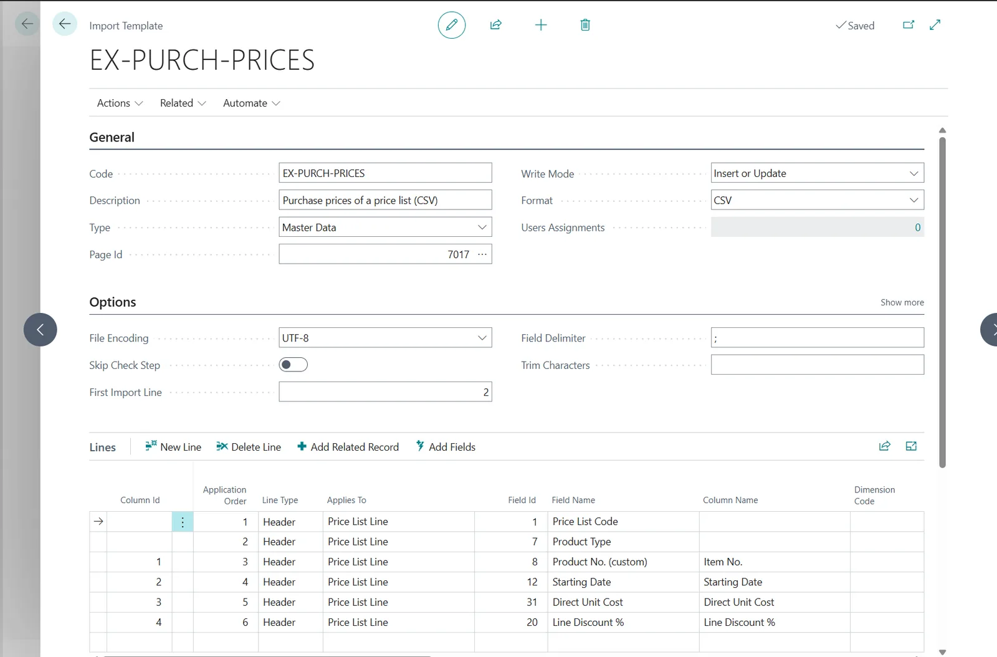Click the plus icon to create new

[541, 25]
